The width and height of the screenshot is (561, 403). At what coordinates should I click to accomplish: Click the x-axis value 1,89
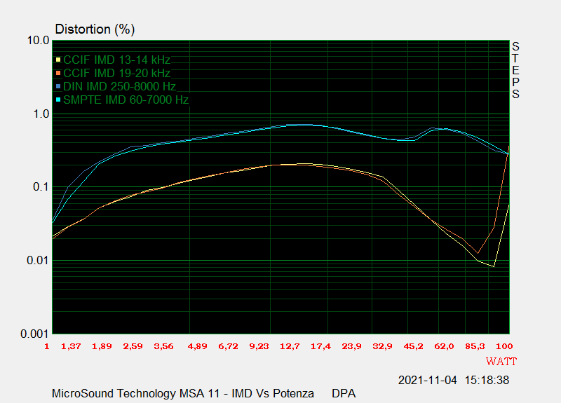tap(102, 346)
